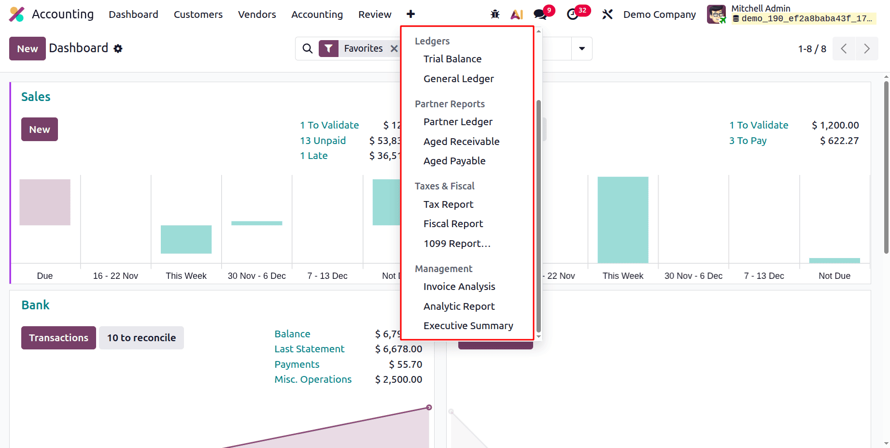Viewport: 890px width, 448px height.
Task: Click the $ 6,678.00 amount
Action: [x=398, y=349]
